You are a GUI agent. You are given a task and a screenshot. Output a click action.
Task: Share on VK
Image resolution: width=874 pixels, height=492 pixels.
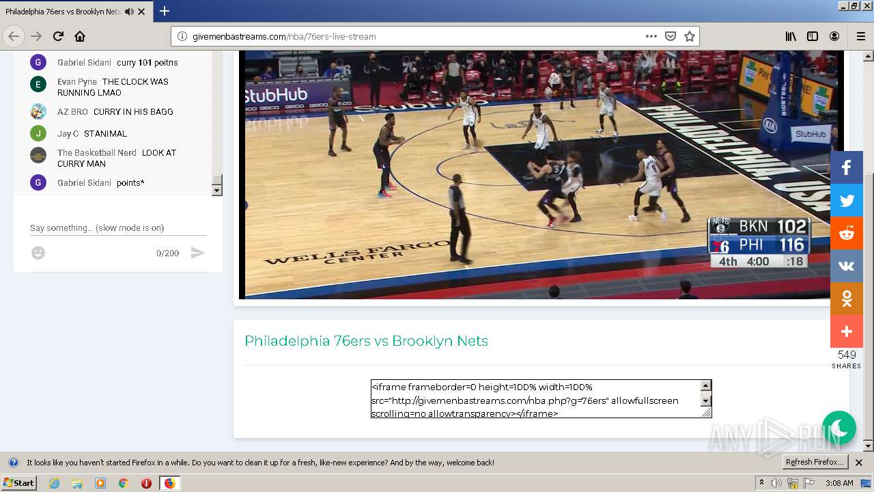(x=847, y=266)
